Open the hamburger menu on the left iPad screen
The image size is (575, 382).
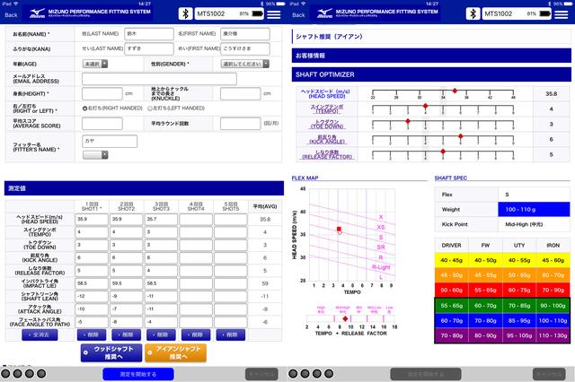coord(273,14)
